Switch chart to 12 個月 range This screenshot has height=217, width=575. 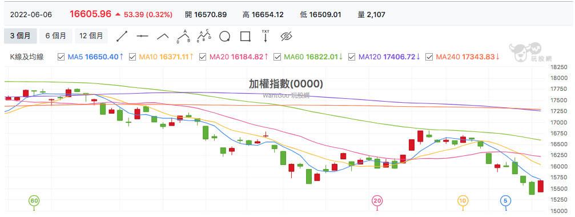(91, 36)
